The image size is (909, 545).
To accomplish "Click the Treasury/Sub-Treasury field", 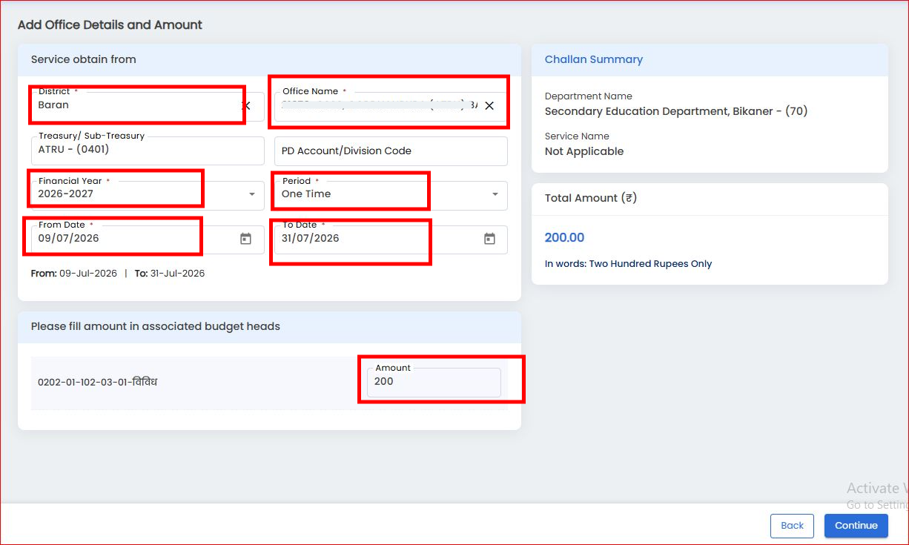I will pyautogui.click(x=148, y=151).
